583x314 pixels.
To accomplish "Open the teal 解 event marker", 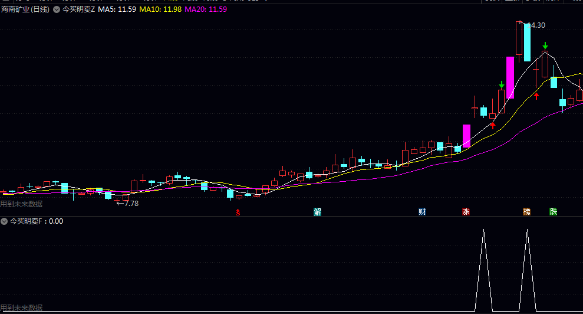I will pos(317,212).
